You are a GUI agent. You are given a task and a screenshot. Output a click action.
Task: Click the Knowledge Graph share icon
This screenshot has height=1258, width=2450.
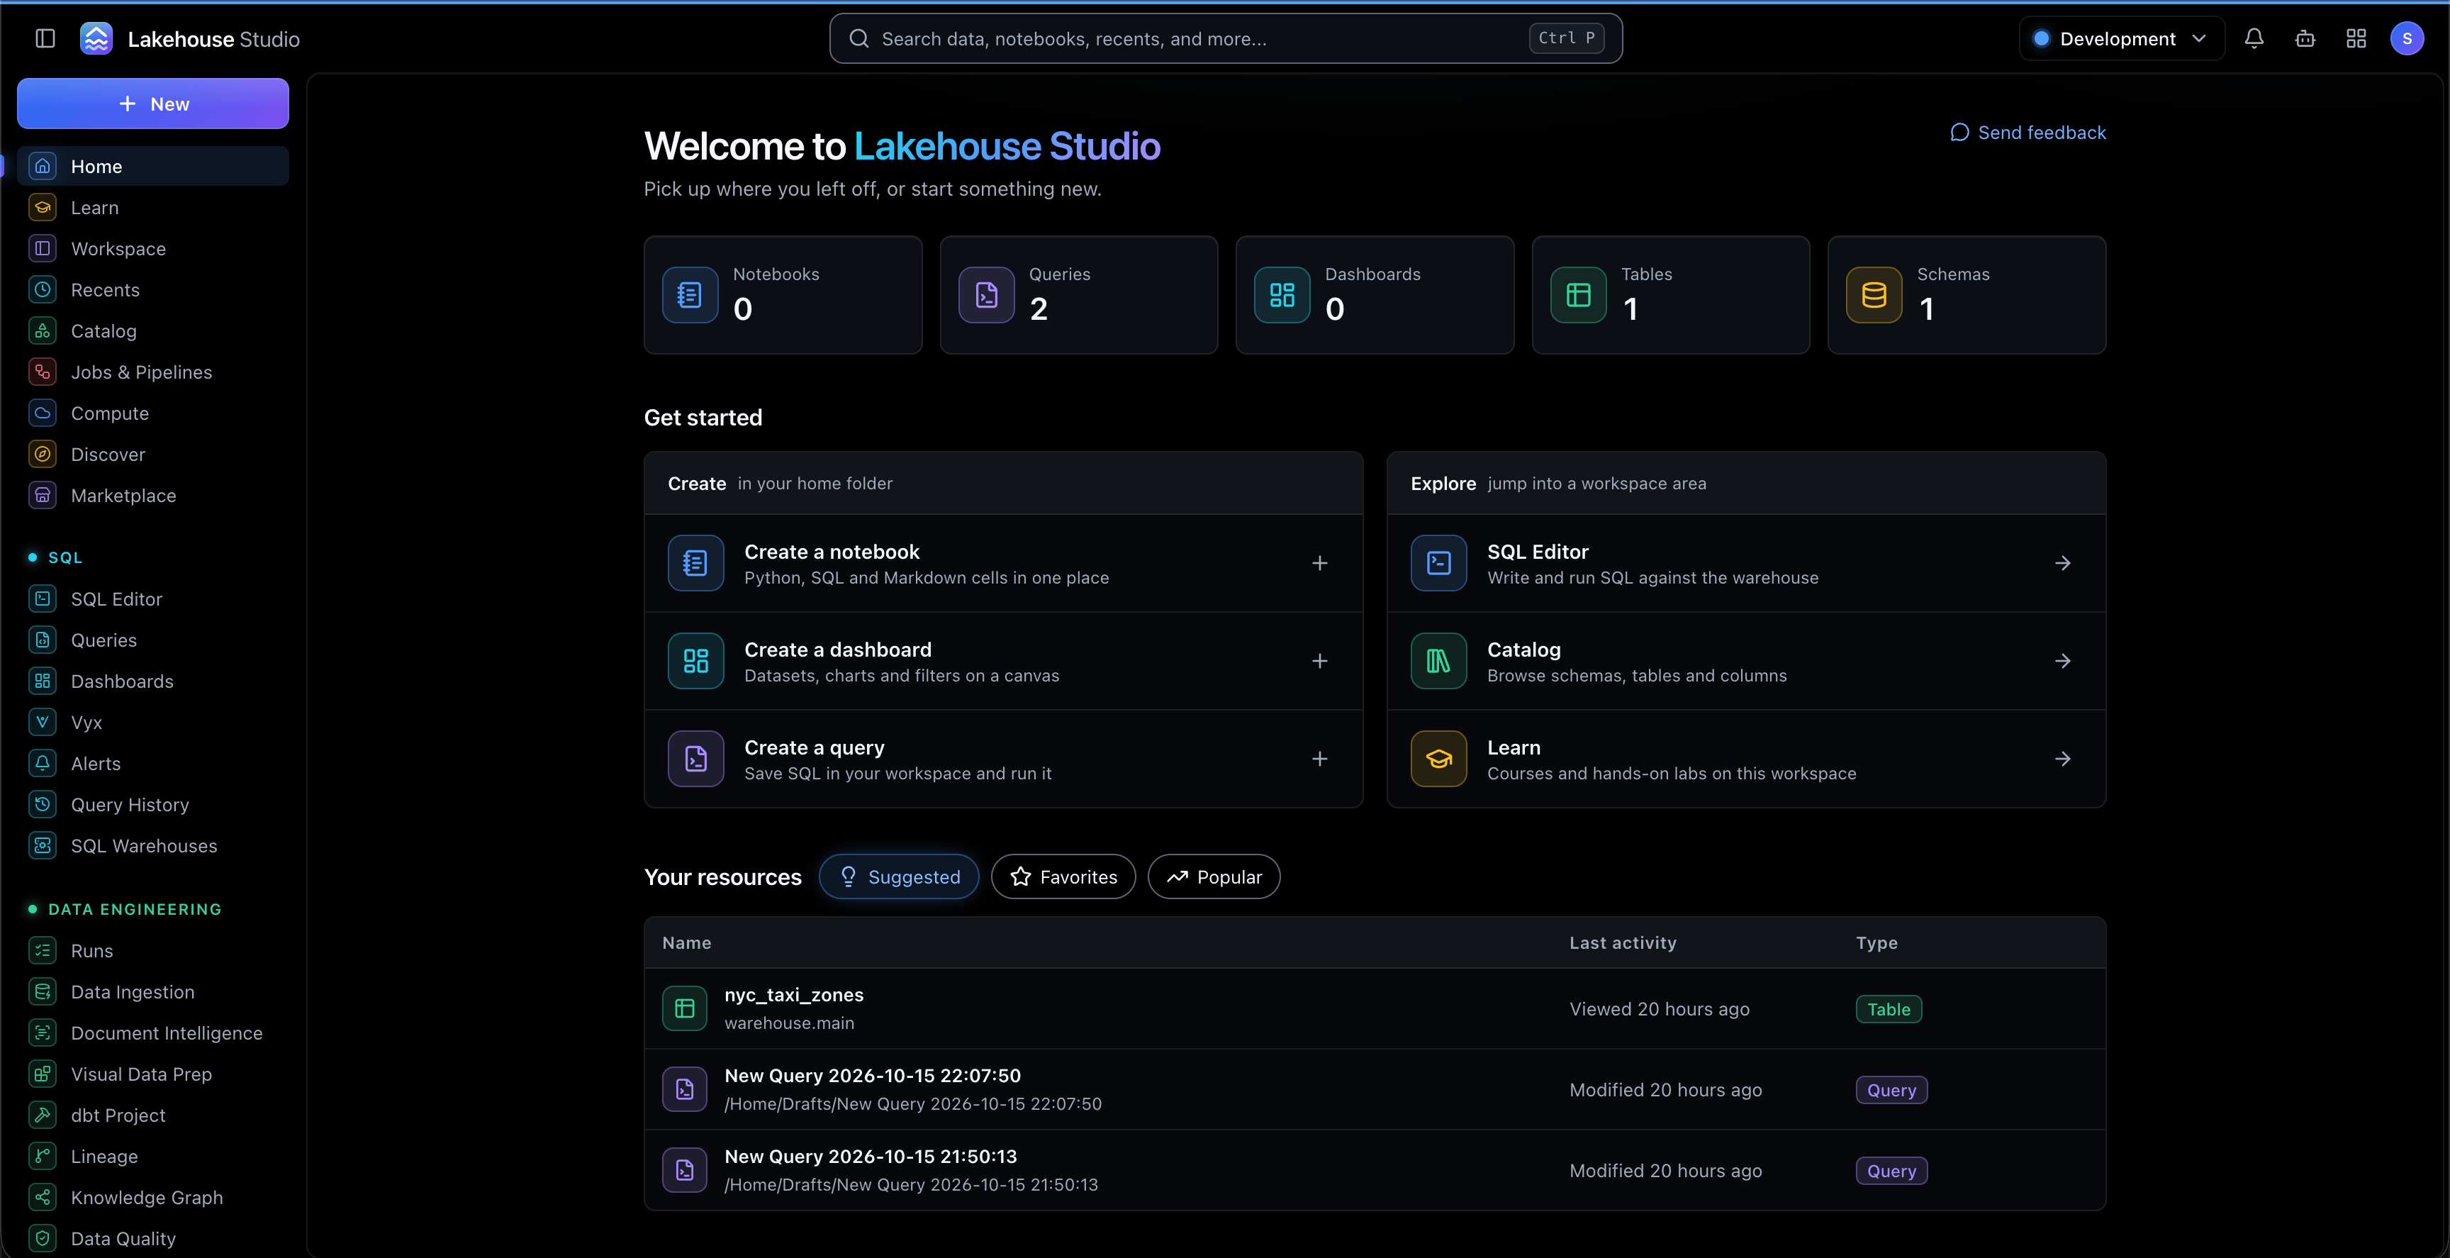43,1197
